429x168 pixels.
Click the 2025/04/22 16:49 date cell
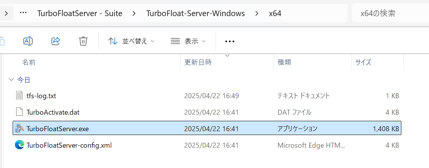[x=212, y=96]
